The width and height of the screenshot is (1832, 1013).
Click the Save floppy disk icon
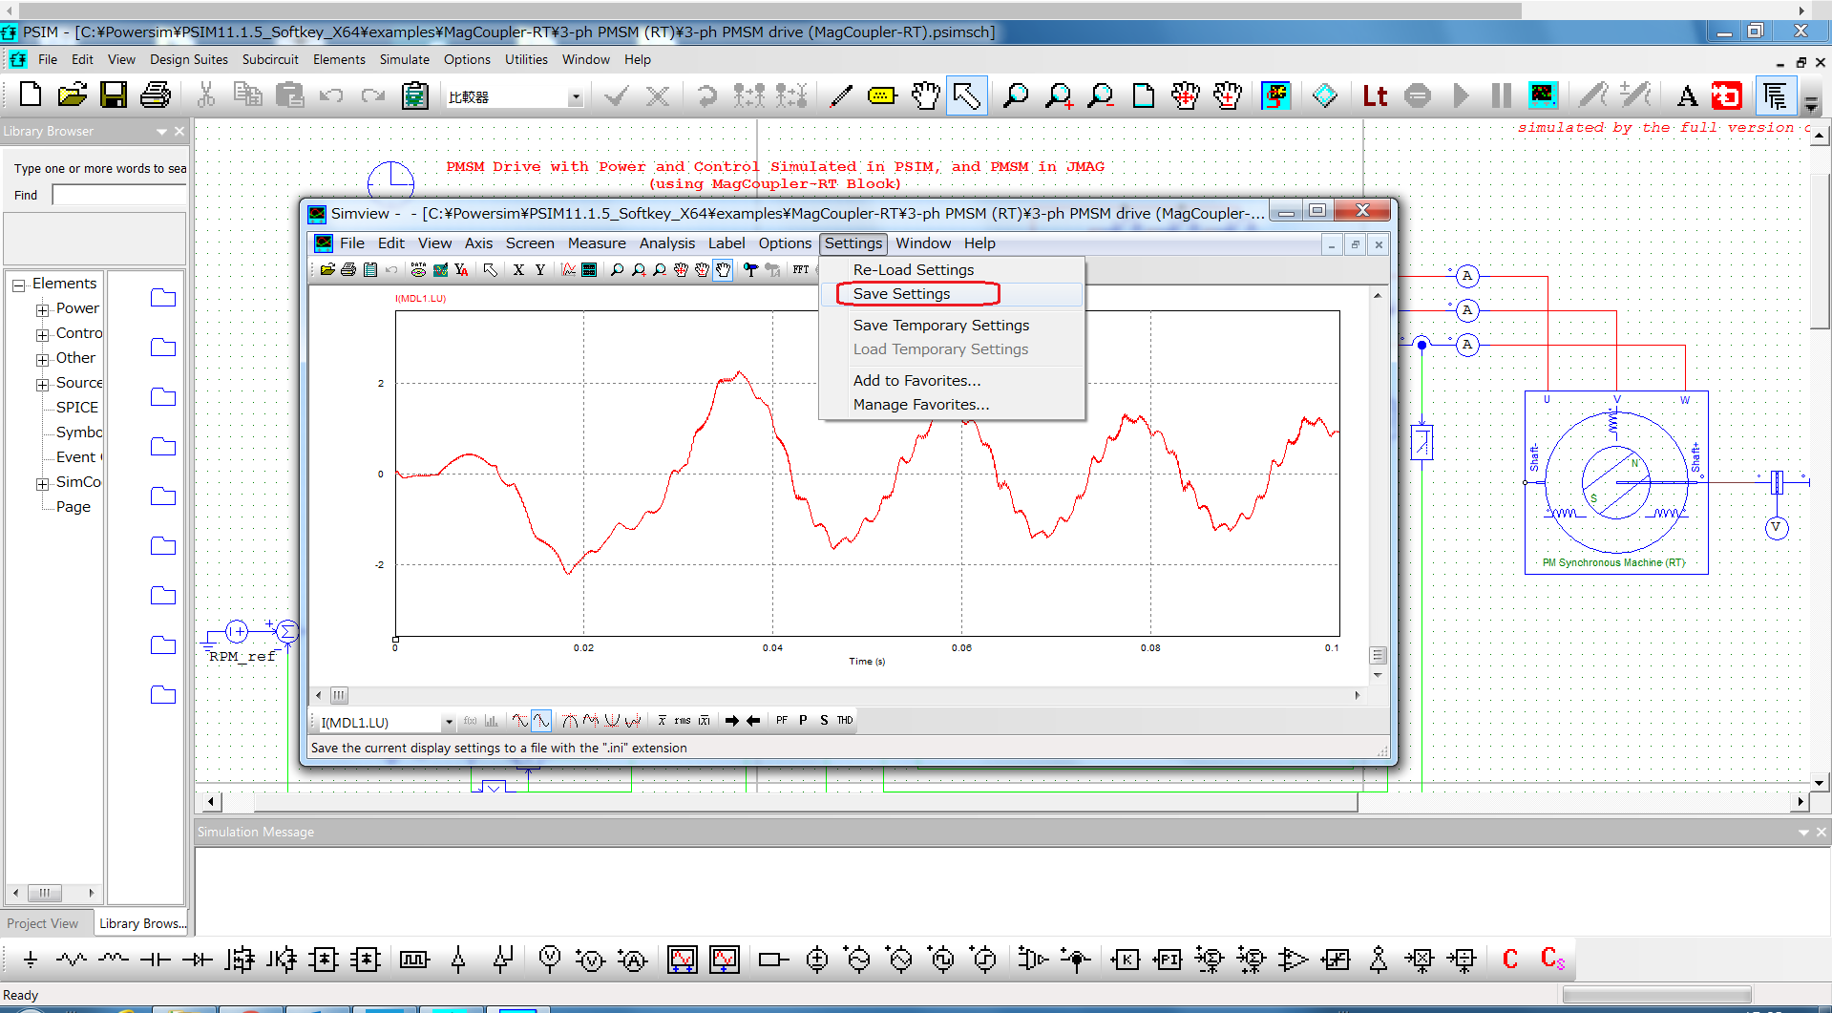(114, 96)
